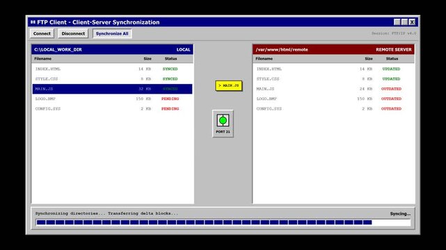Viewport: 446px width, 250px height.
Task: Click the PENDING status of local LOGO.BMP
Action: (170, 99)
